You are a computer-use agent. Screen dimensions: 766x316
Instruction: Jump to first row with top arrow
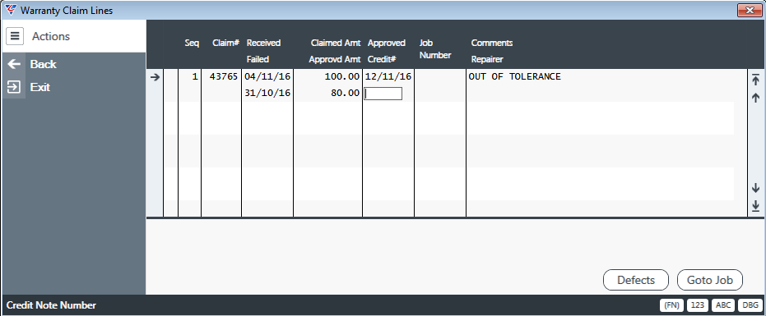[x=756, y=80]
